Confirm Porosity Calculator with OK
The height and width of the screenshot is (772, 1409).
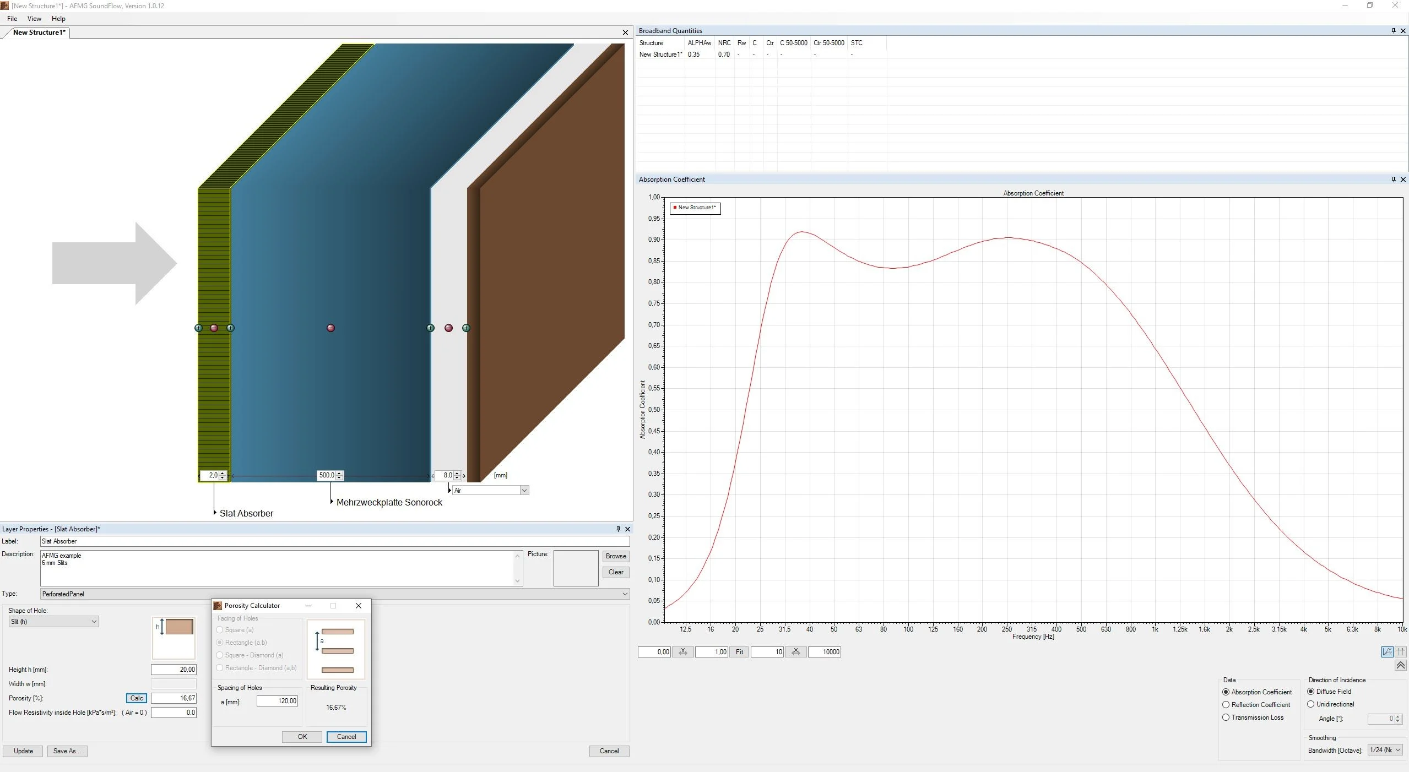(x=302, y=737)
